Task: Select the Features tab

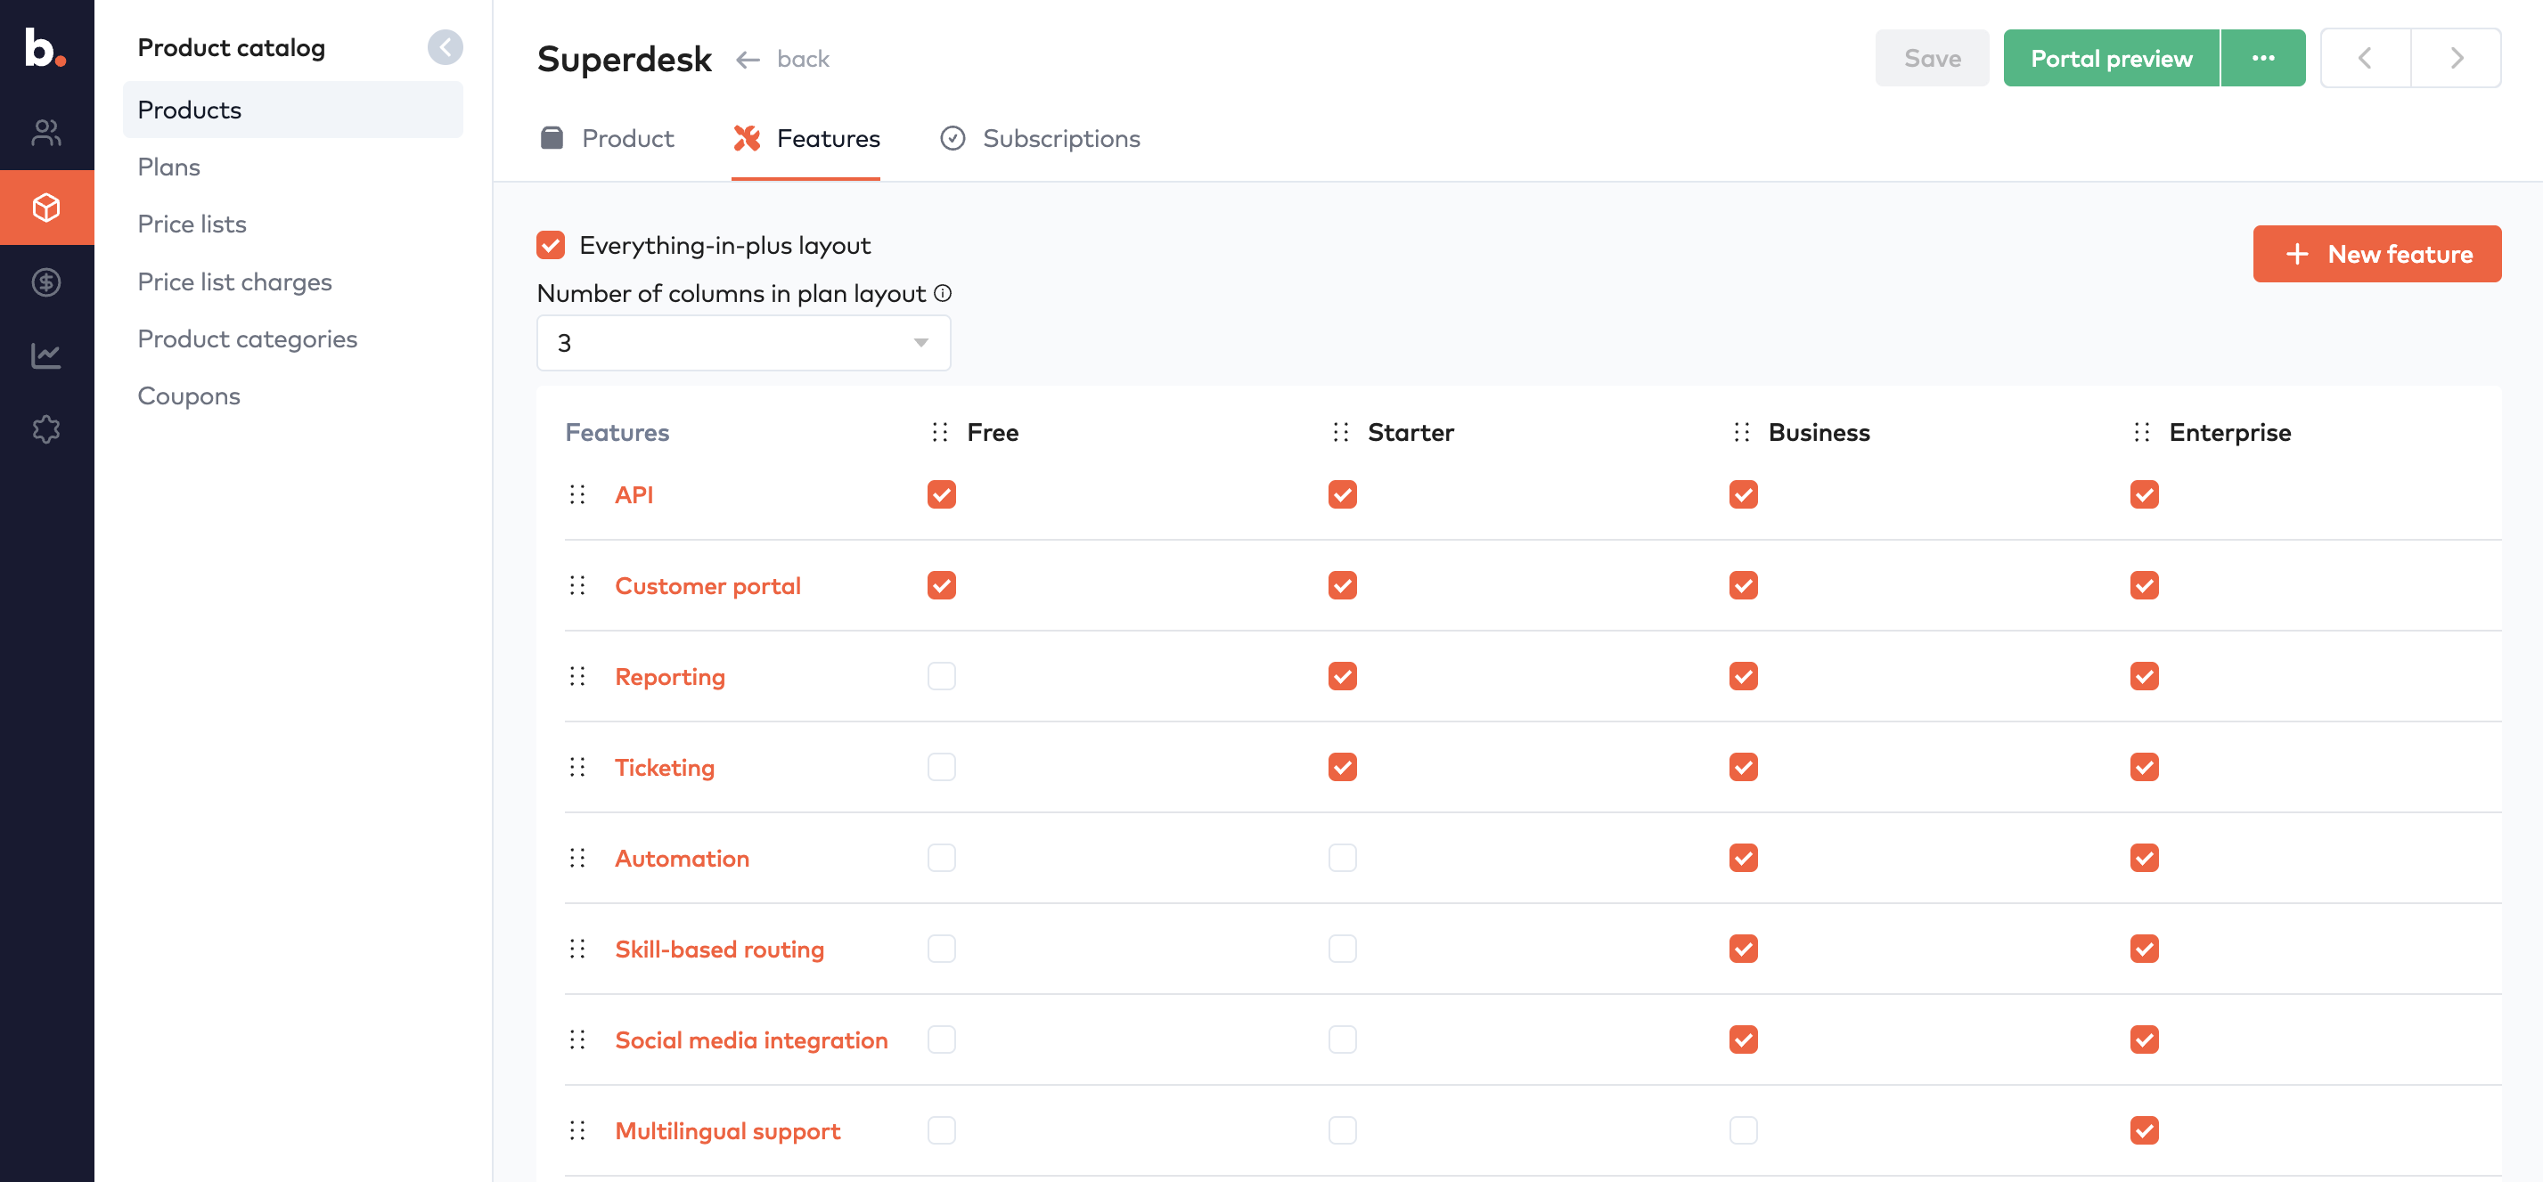Action: [805, 138]
